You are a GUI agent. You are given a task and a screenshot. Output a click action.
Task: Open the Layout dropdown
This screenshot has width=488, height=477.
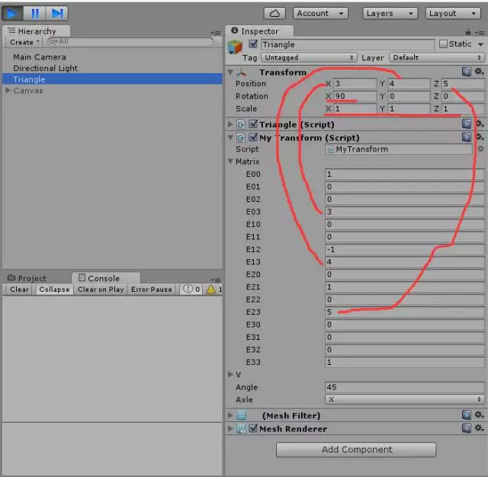click(x=453, y=14)
